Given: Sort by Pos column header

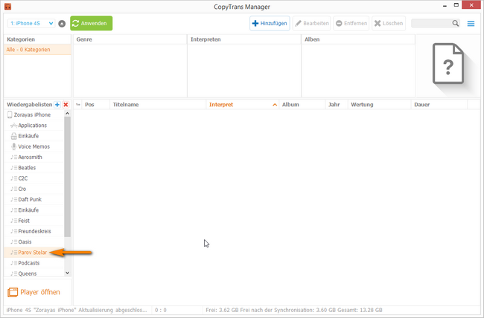Looking at the screenshot, I should (96, 105).
